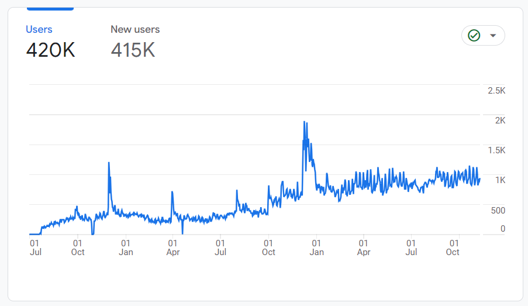Click the first 01 Jul x-axis label

pyautogui.click(x=35, y=247)
